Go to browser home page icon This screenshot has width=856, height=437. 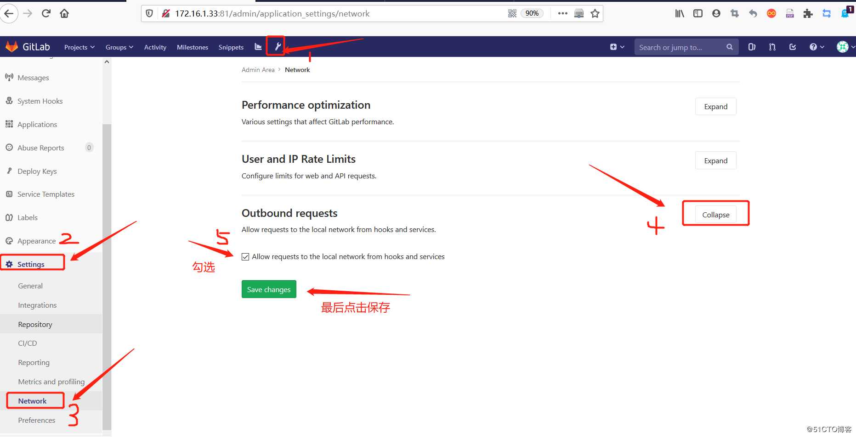pos(64,13)
